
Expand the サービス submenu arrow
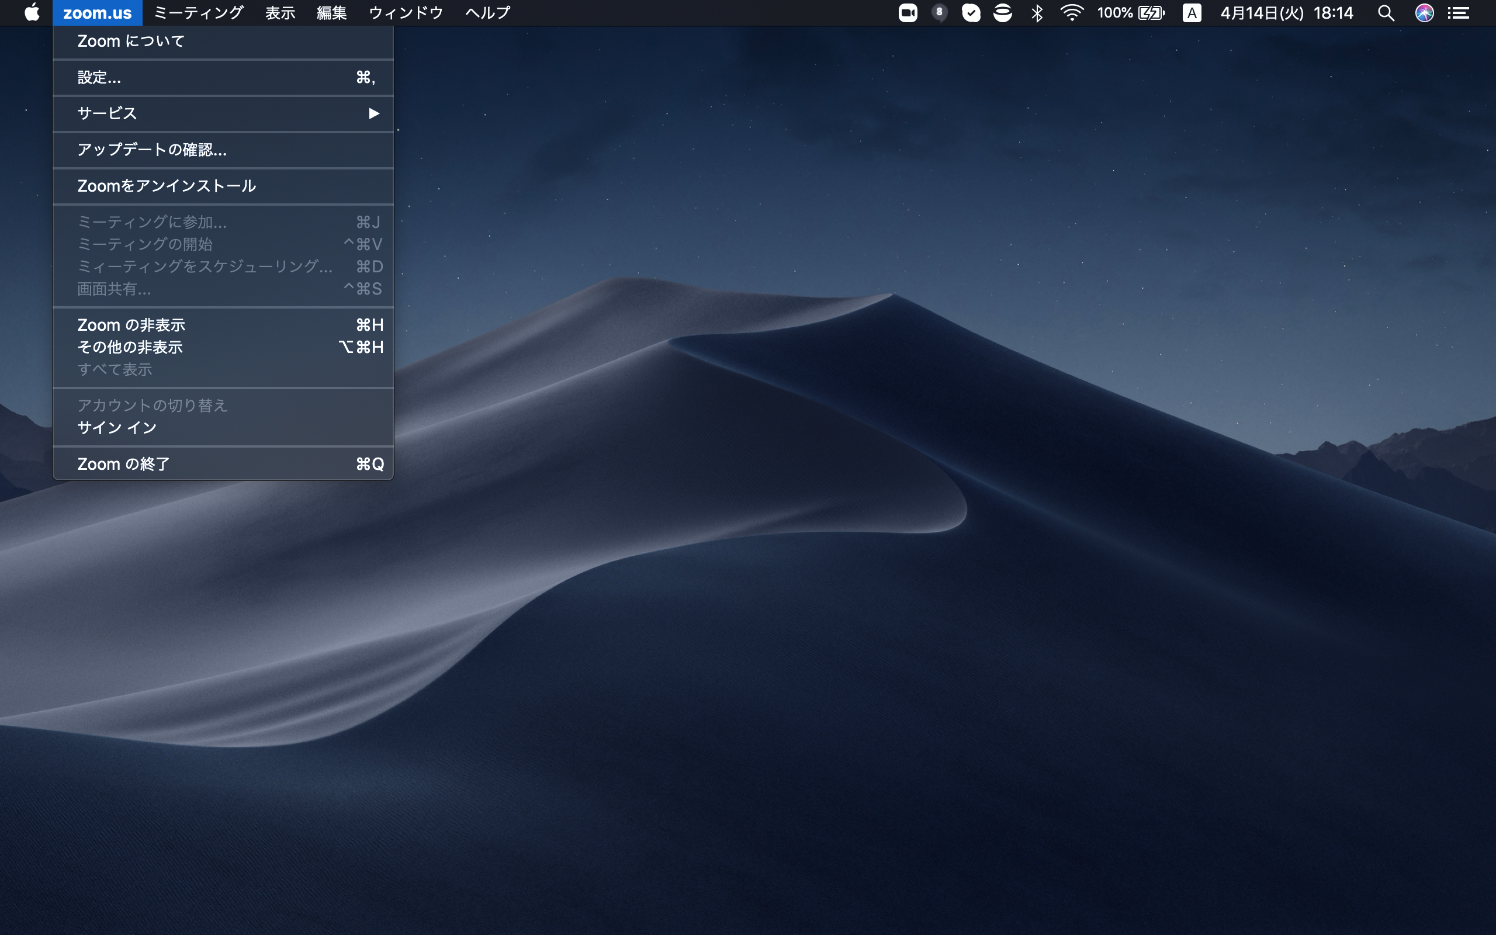373,113
